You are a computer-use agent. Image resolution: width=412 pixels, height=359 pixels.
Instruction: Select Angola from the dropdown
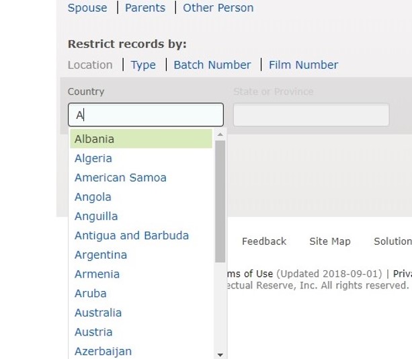click(93, 197)
